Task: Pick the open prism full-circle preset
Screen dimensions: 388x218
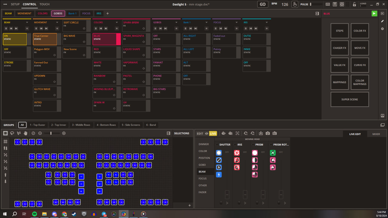Action: [255, 153]
